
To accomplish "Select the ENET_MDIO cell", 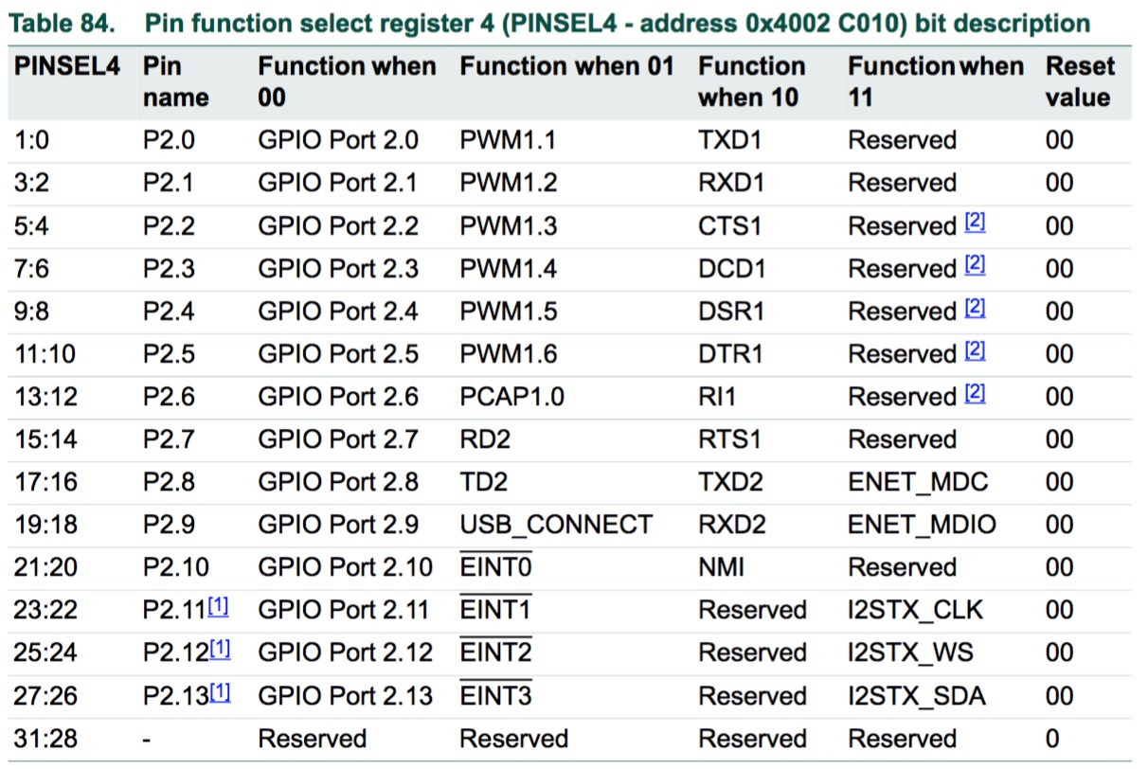I will [922, 525].
